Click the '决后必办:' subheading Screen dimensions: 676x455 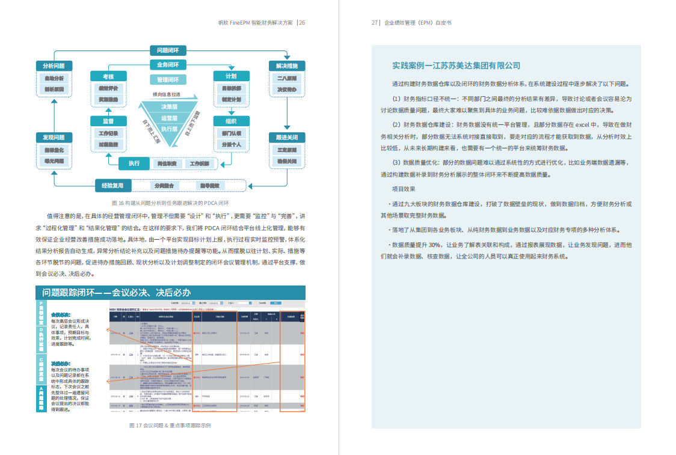60,364
